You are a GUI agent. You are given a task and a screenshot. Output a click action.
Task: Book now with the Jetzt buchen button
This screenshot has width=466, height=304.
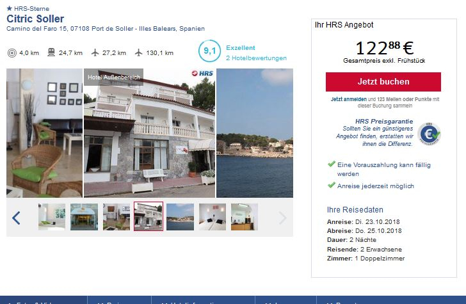pyautogui.click(x=383, y=82)
